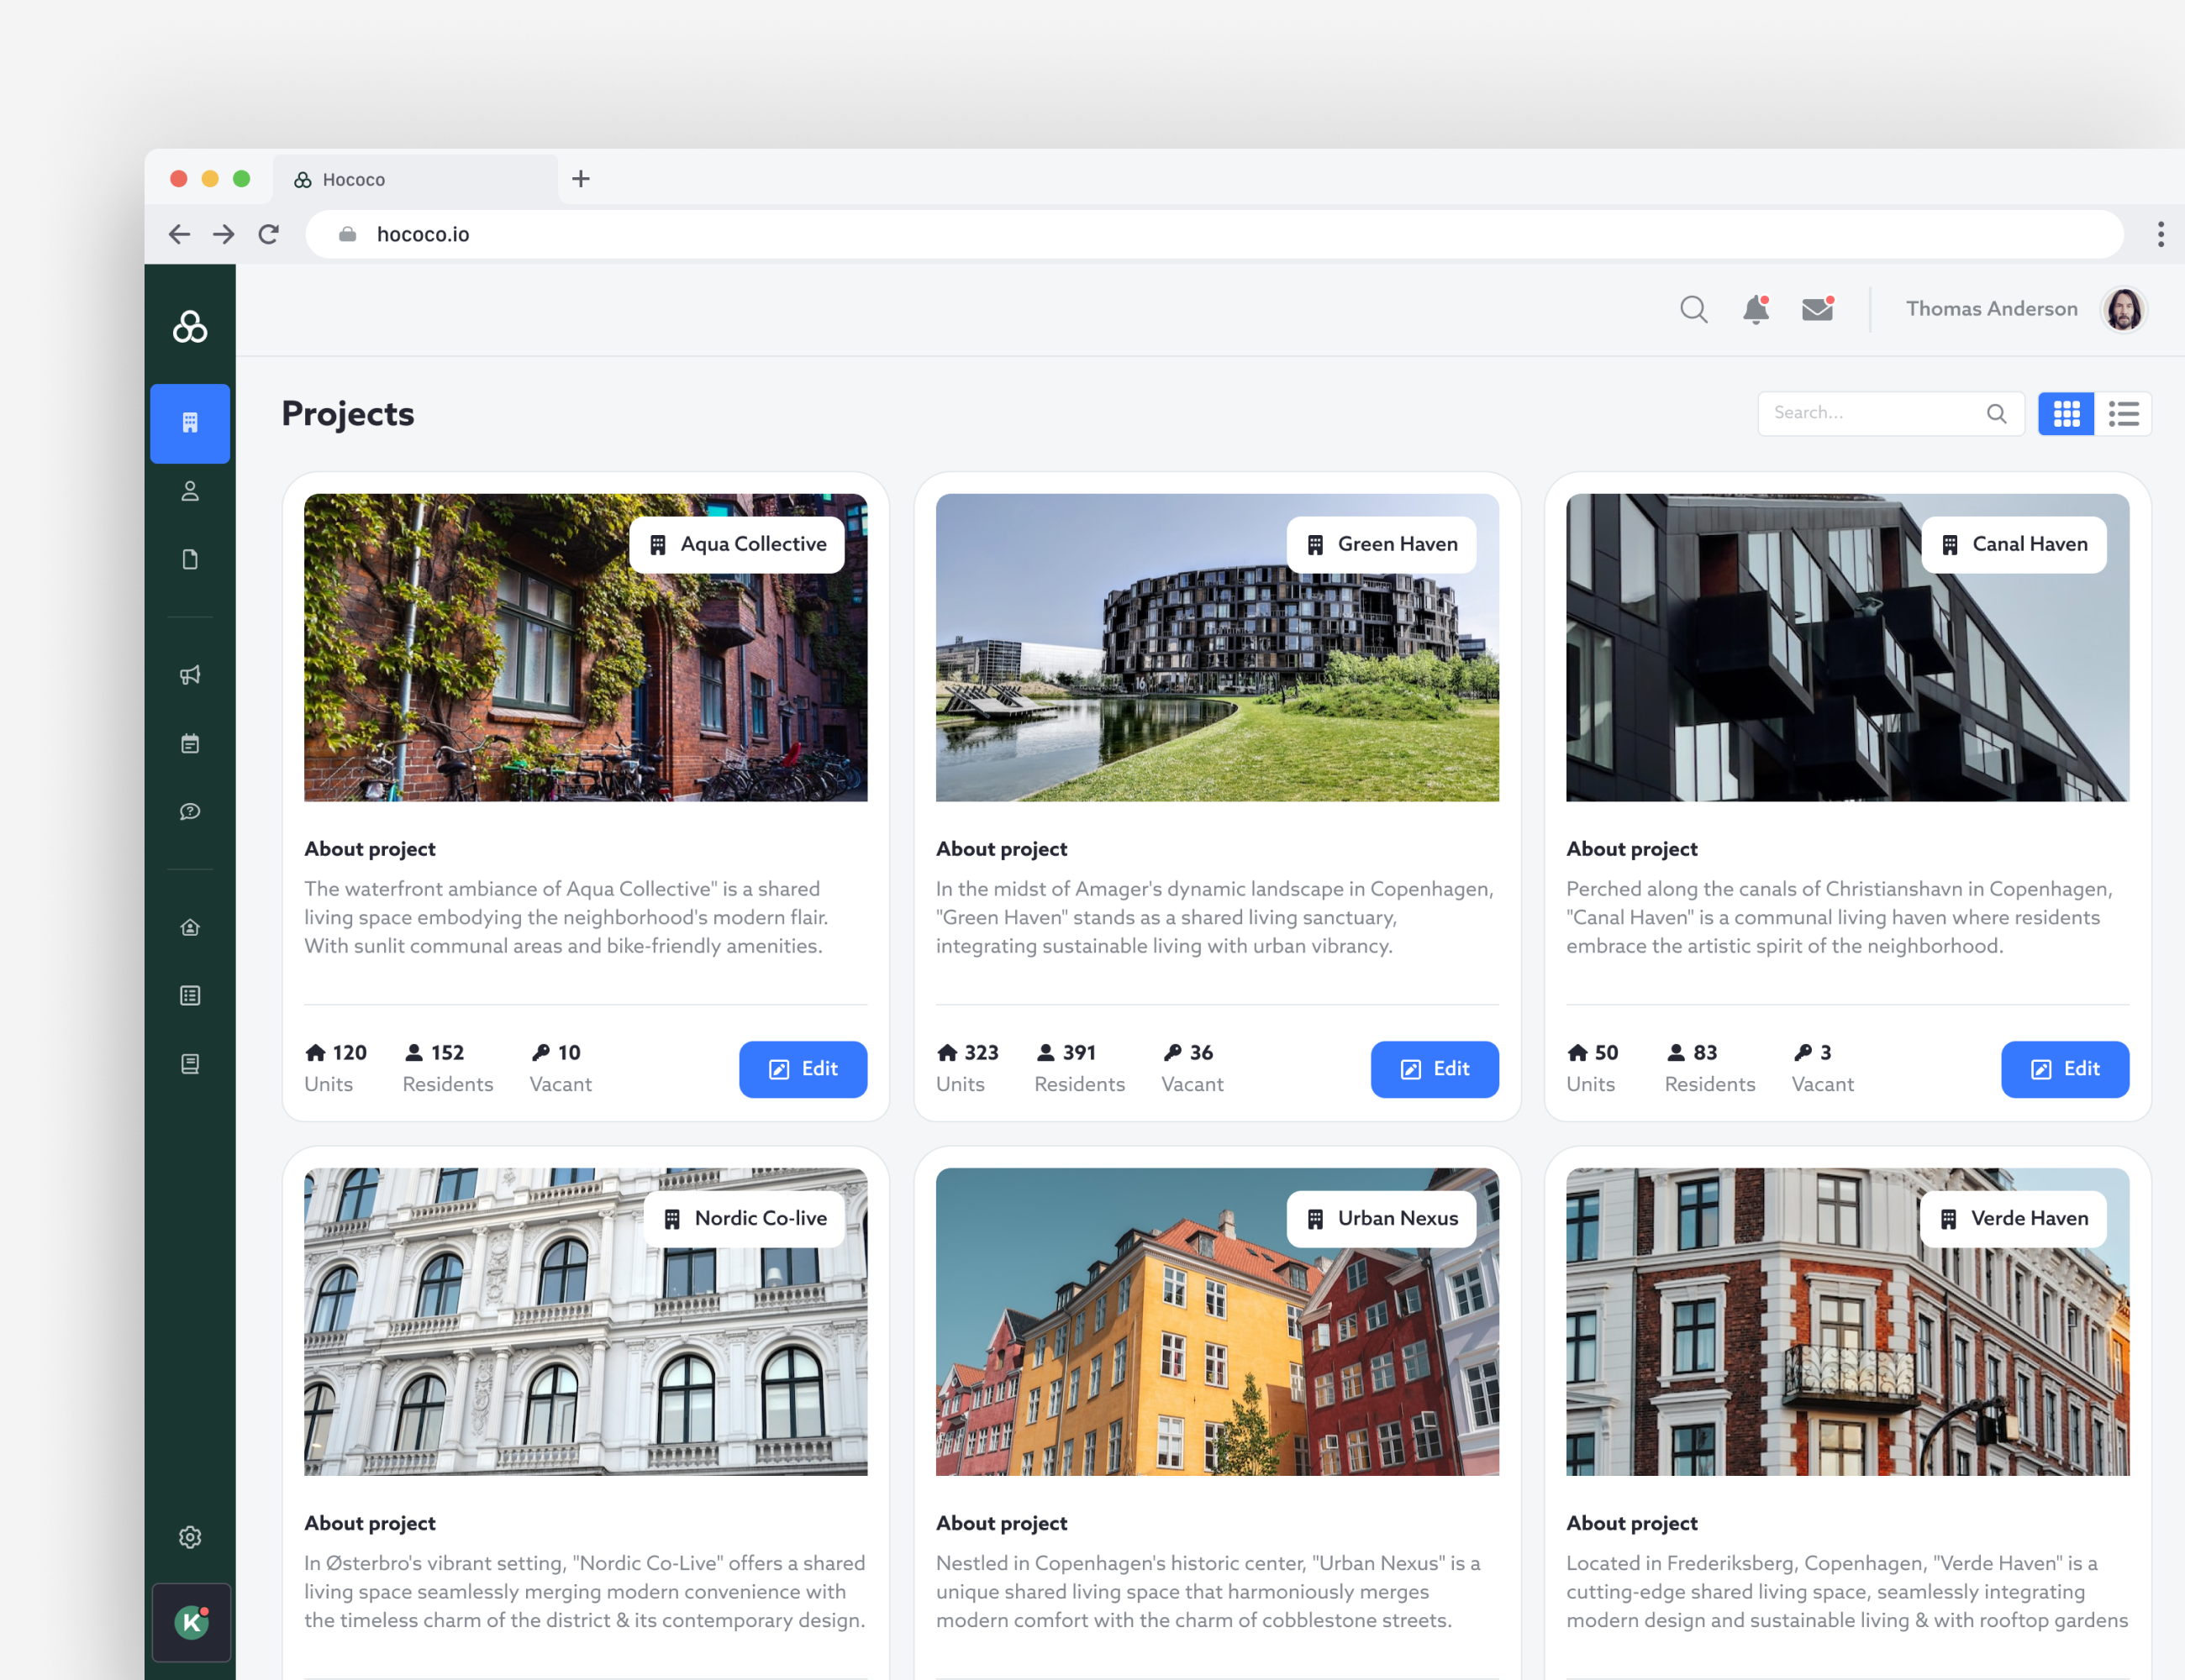Viewport: 2185px width, 1680px height.
Task: Open the help chat in the sidebar
Action: (190, 812)
